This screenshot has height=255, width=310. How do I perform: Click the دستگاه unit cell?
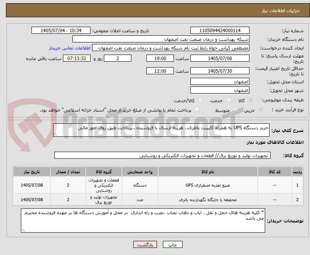[x=140, y=185]
